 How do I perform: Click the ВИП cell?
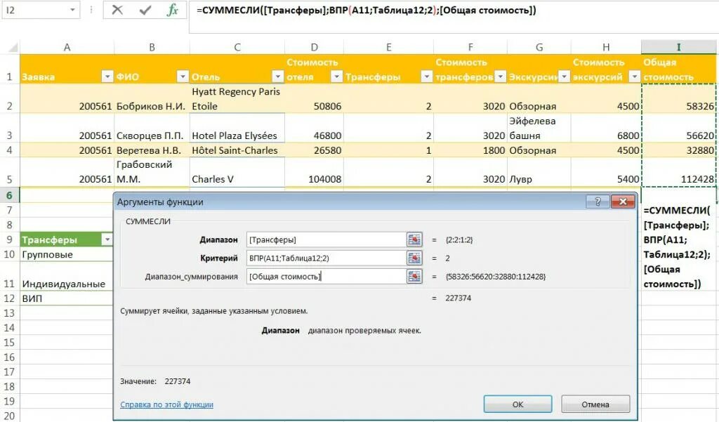point(67,298)
